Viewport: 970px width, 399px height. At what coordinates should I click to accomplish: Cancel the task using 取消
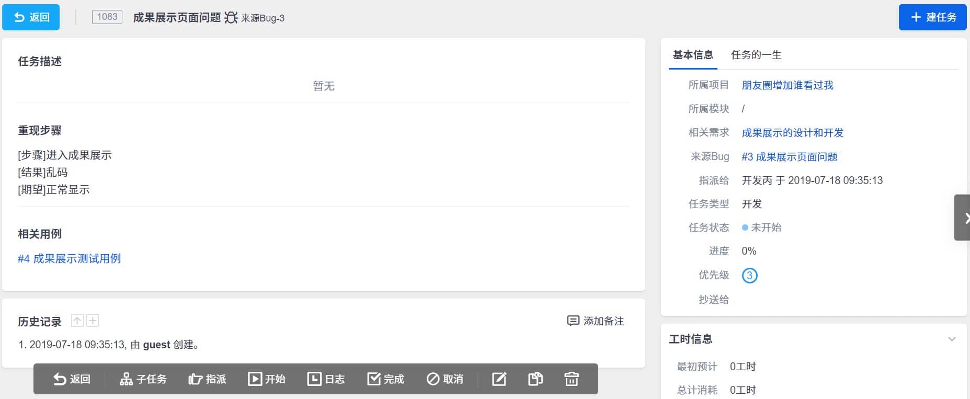(445, 379)
